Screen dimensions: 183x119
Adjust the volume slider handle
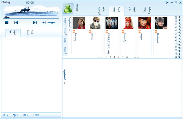[x=52, y=23]
